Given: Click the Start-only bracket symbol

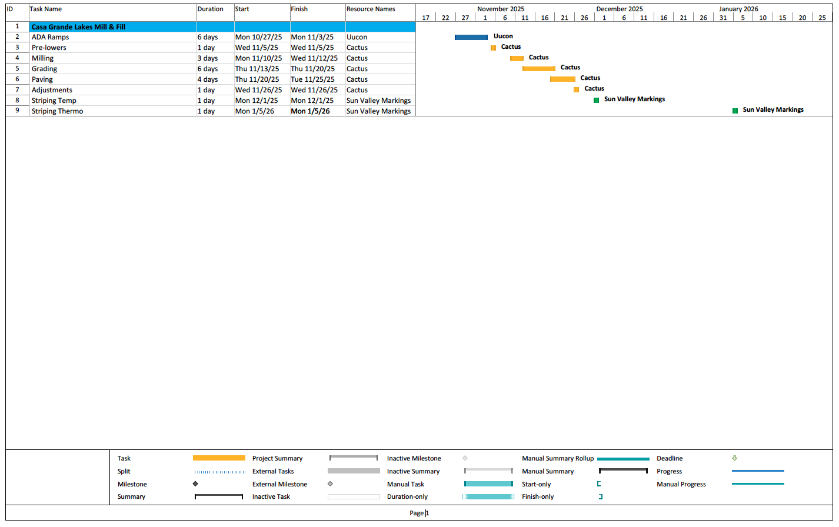Looking at the screenshot, I should tap(599, 484).
